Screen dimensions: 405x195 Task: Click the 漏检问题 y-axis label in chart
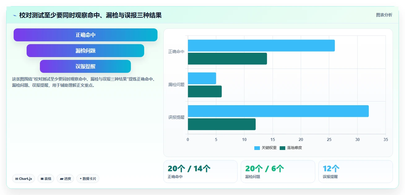point(176,85)
